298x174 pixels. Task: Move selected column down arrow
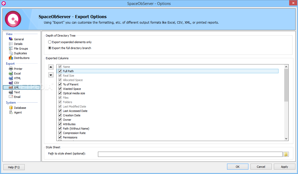point(51,75)
